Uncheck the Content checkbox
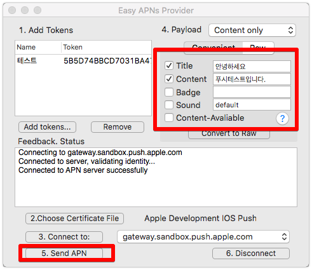Viewport: 312px width, 270px height. 169,79
